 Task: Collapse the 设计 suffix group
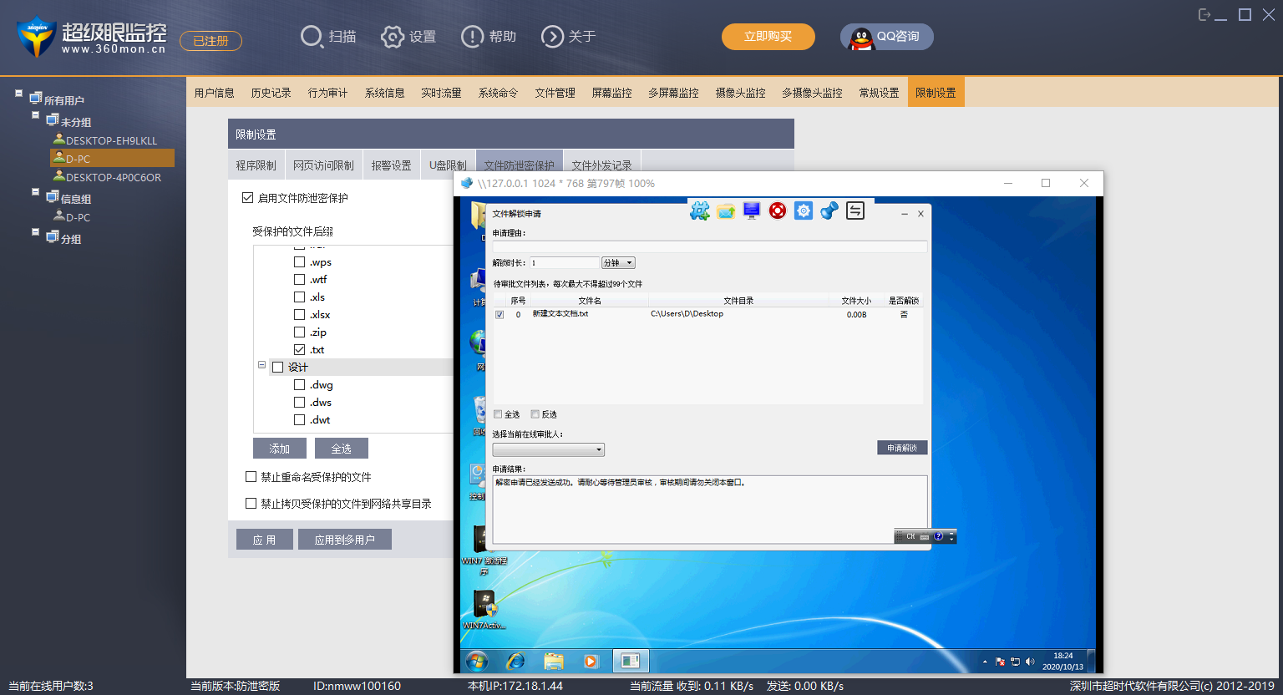pos(261,366)
